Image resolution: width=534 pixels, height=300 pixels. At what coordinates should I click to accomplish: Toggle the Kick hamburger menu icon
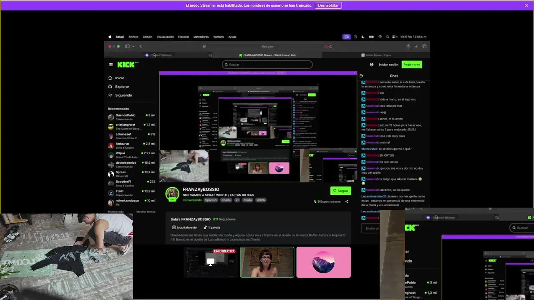[x=111, y=65]
